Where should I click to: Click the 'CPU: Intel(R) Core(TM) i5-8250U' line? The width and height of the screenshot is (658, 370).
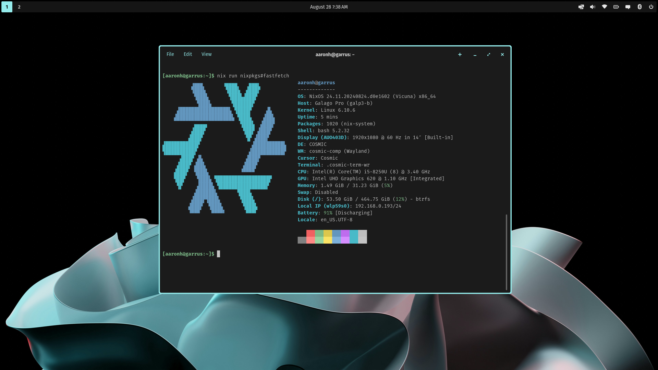pos(364,172)
